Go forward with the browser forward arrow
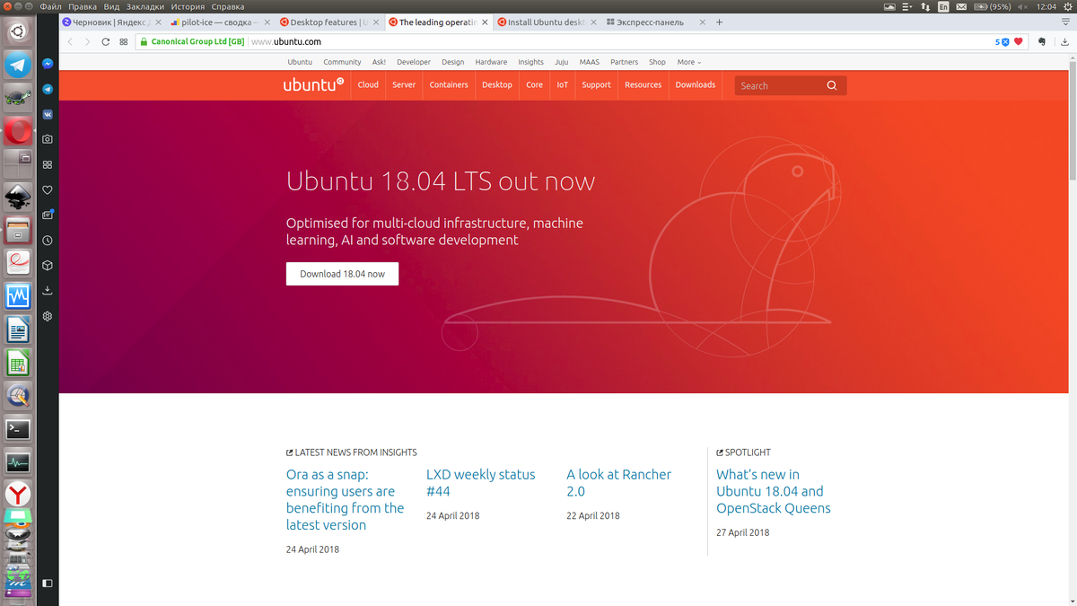The image size is (1077, 606). pos(87,41)
